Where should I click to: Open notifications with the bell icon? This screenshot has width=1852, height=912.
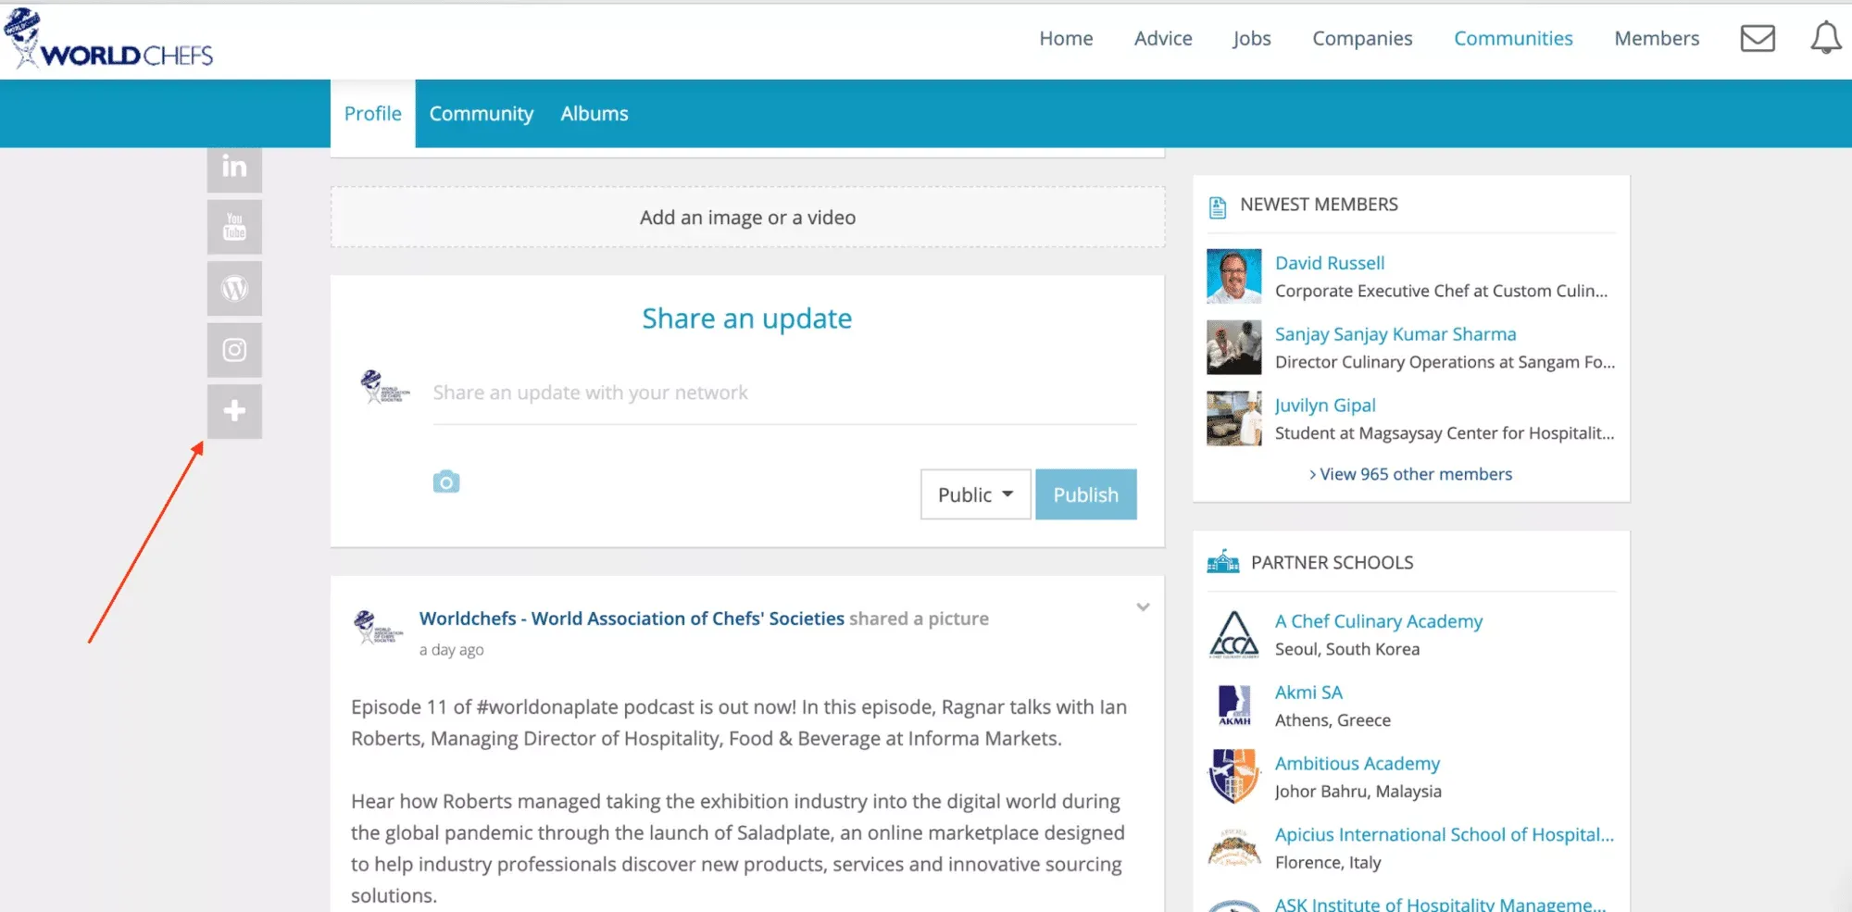tap(1825, 39)
